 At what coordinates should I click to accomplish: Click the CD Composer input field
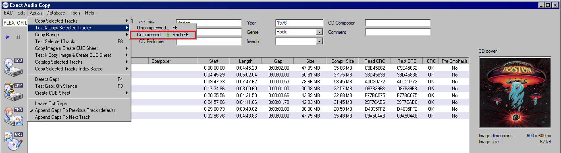(398, 23)
